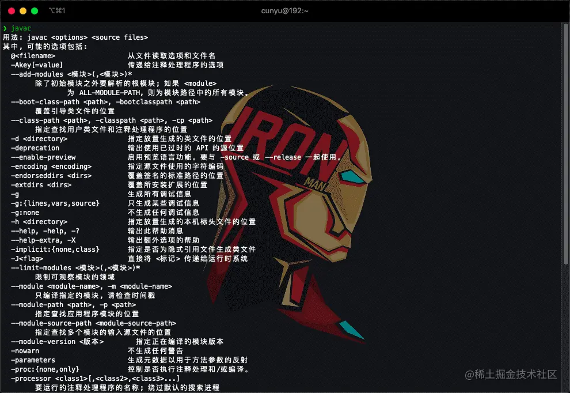This screenshot has width=570, height=393.
Task: Click the green zoom window button
Action: tap(35, 11)
